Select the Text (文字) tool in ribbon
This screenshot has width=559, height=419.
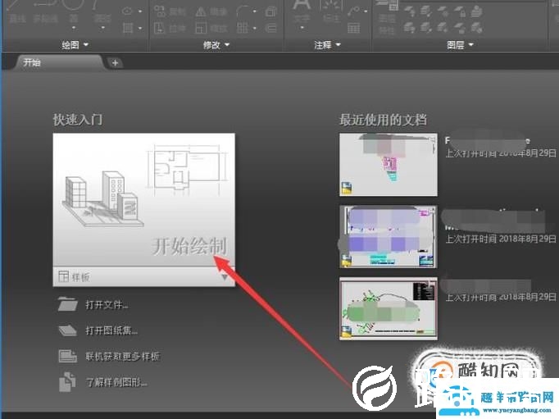click(x=302, y=12)
